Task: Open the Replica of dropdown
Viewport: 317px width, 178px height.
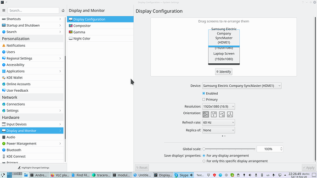Action: (219, 130)
